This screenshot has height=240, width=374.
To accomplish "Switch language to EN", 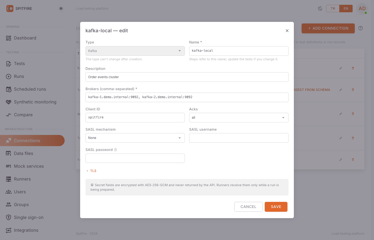I will click(x=346, y=9).
